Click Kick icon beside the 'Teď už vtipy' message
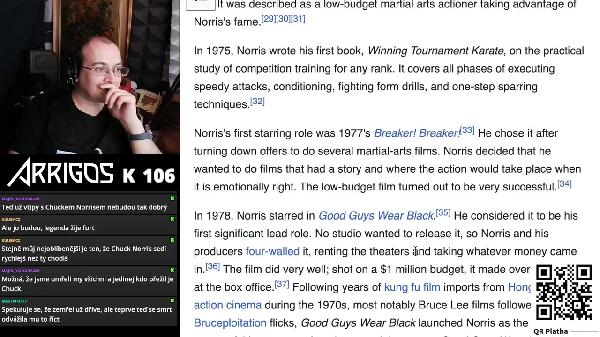The height and width of the screenshot is (337, 600). click(x=172, y=198)
